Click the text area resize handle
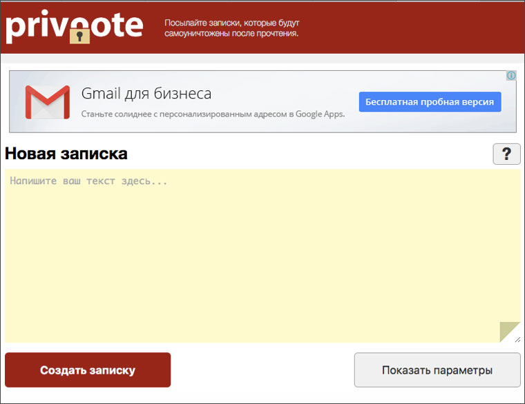 pos(517,339)
